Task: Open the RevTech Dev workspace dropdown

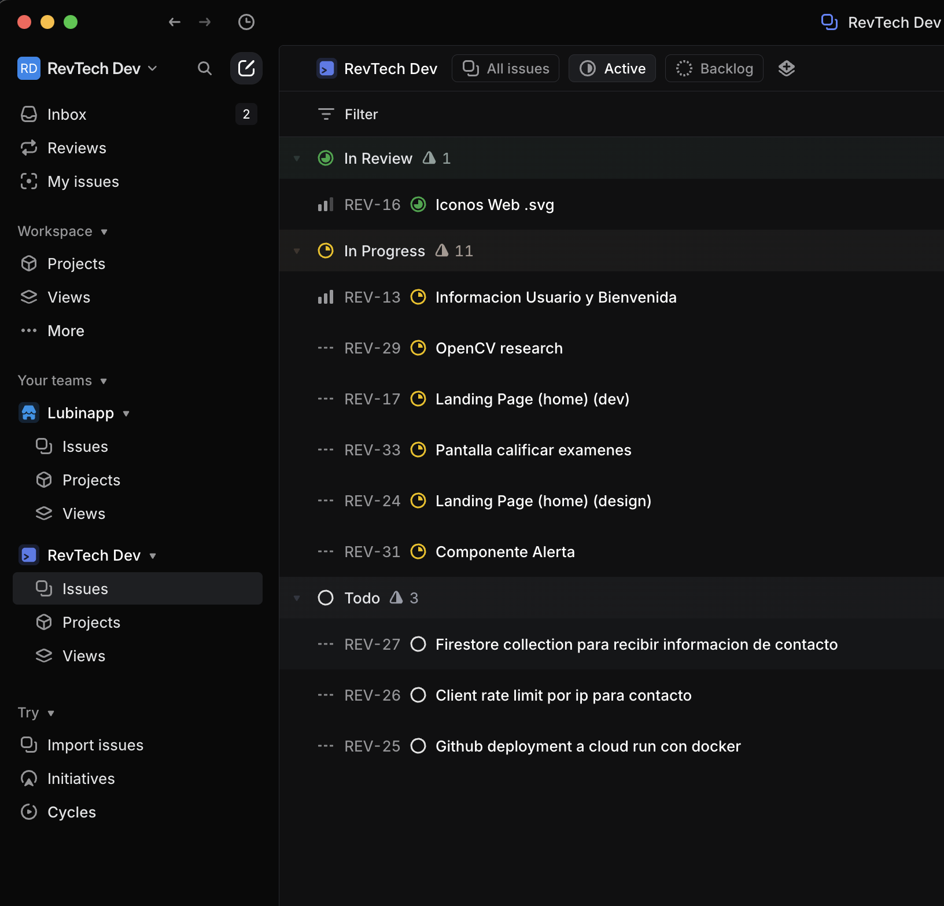Action: 153,68
